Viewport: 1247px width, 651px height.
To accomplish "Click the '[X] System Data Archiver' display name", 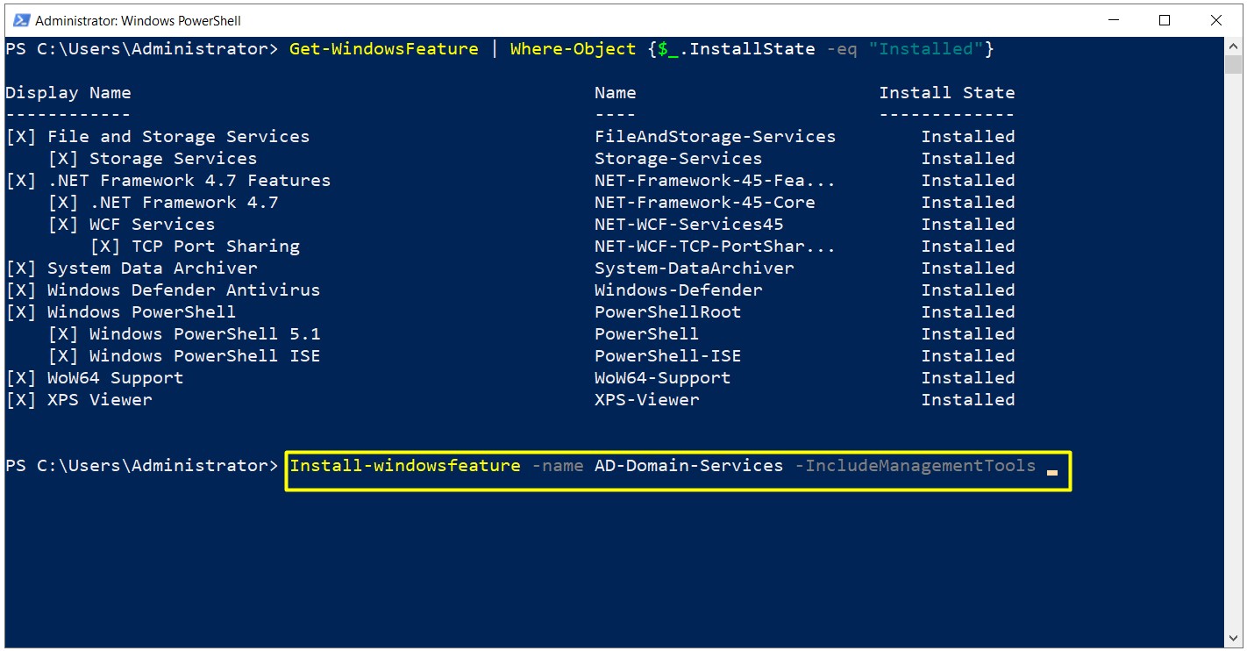I will [132, 268].
